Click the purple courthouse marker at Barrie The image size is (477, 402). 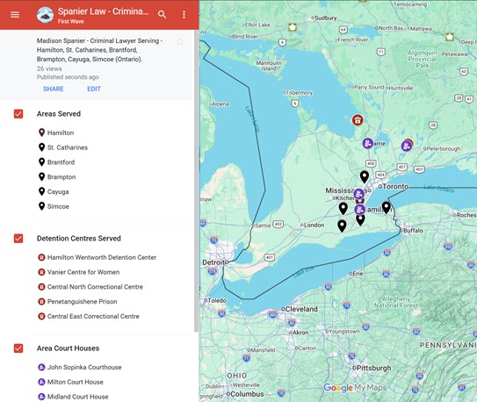(x=367, y=143)
